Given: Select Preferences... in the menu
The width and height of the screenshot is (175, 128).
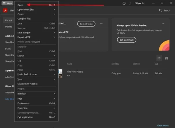Looking at the screenshot, I should [23, 103].
